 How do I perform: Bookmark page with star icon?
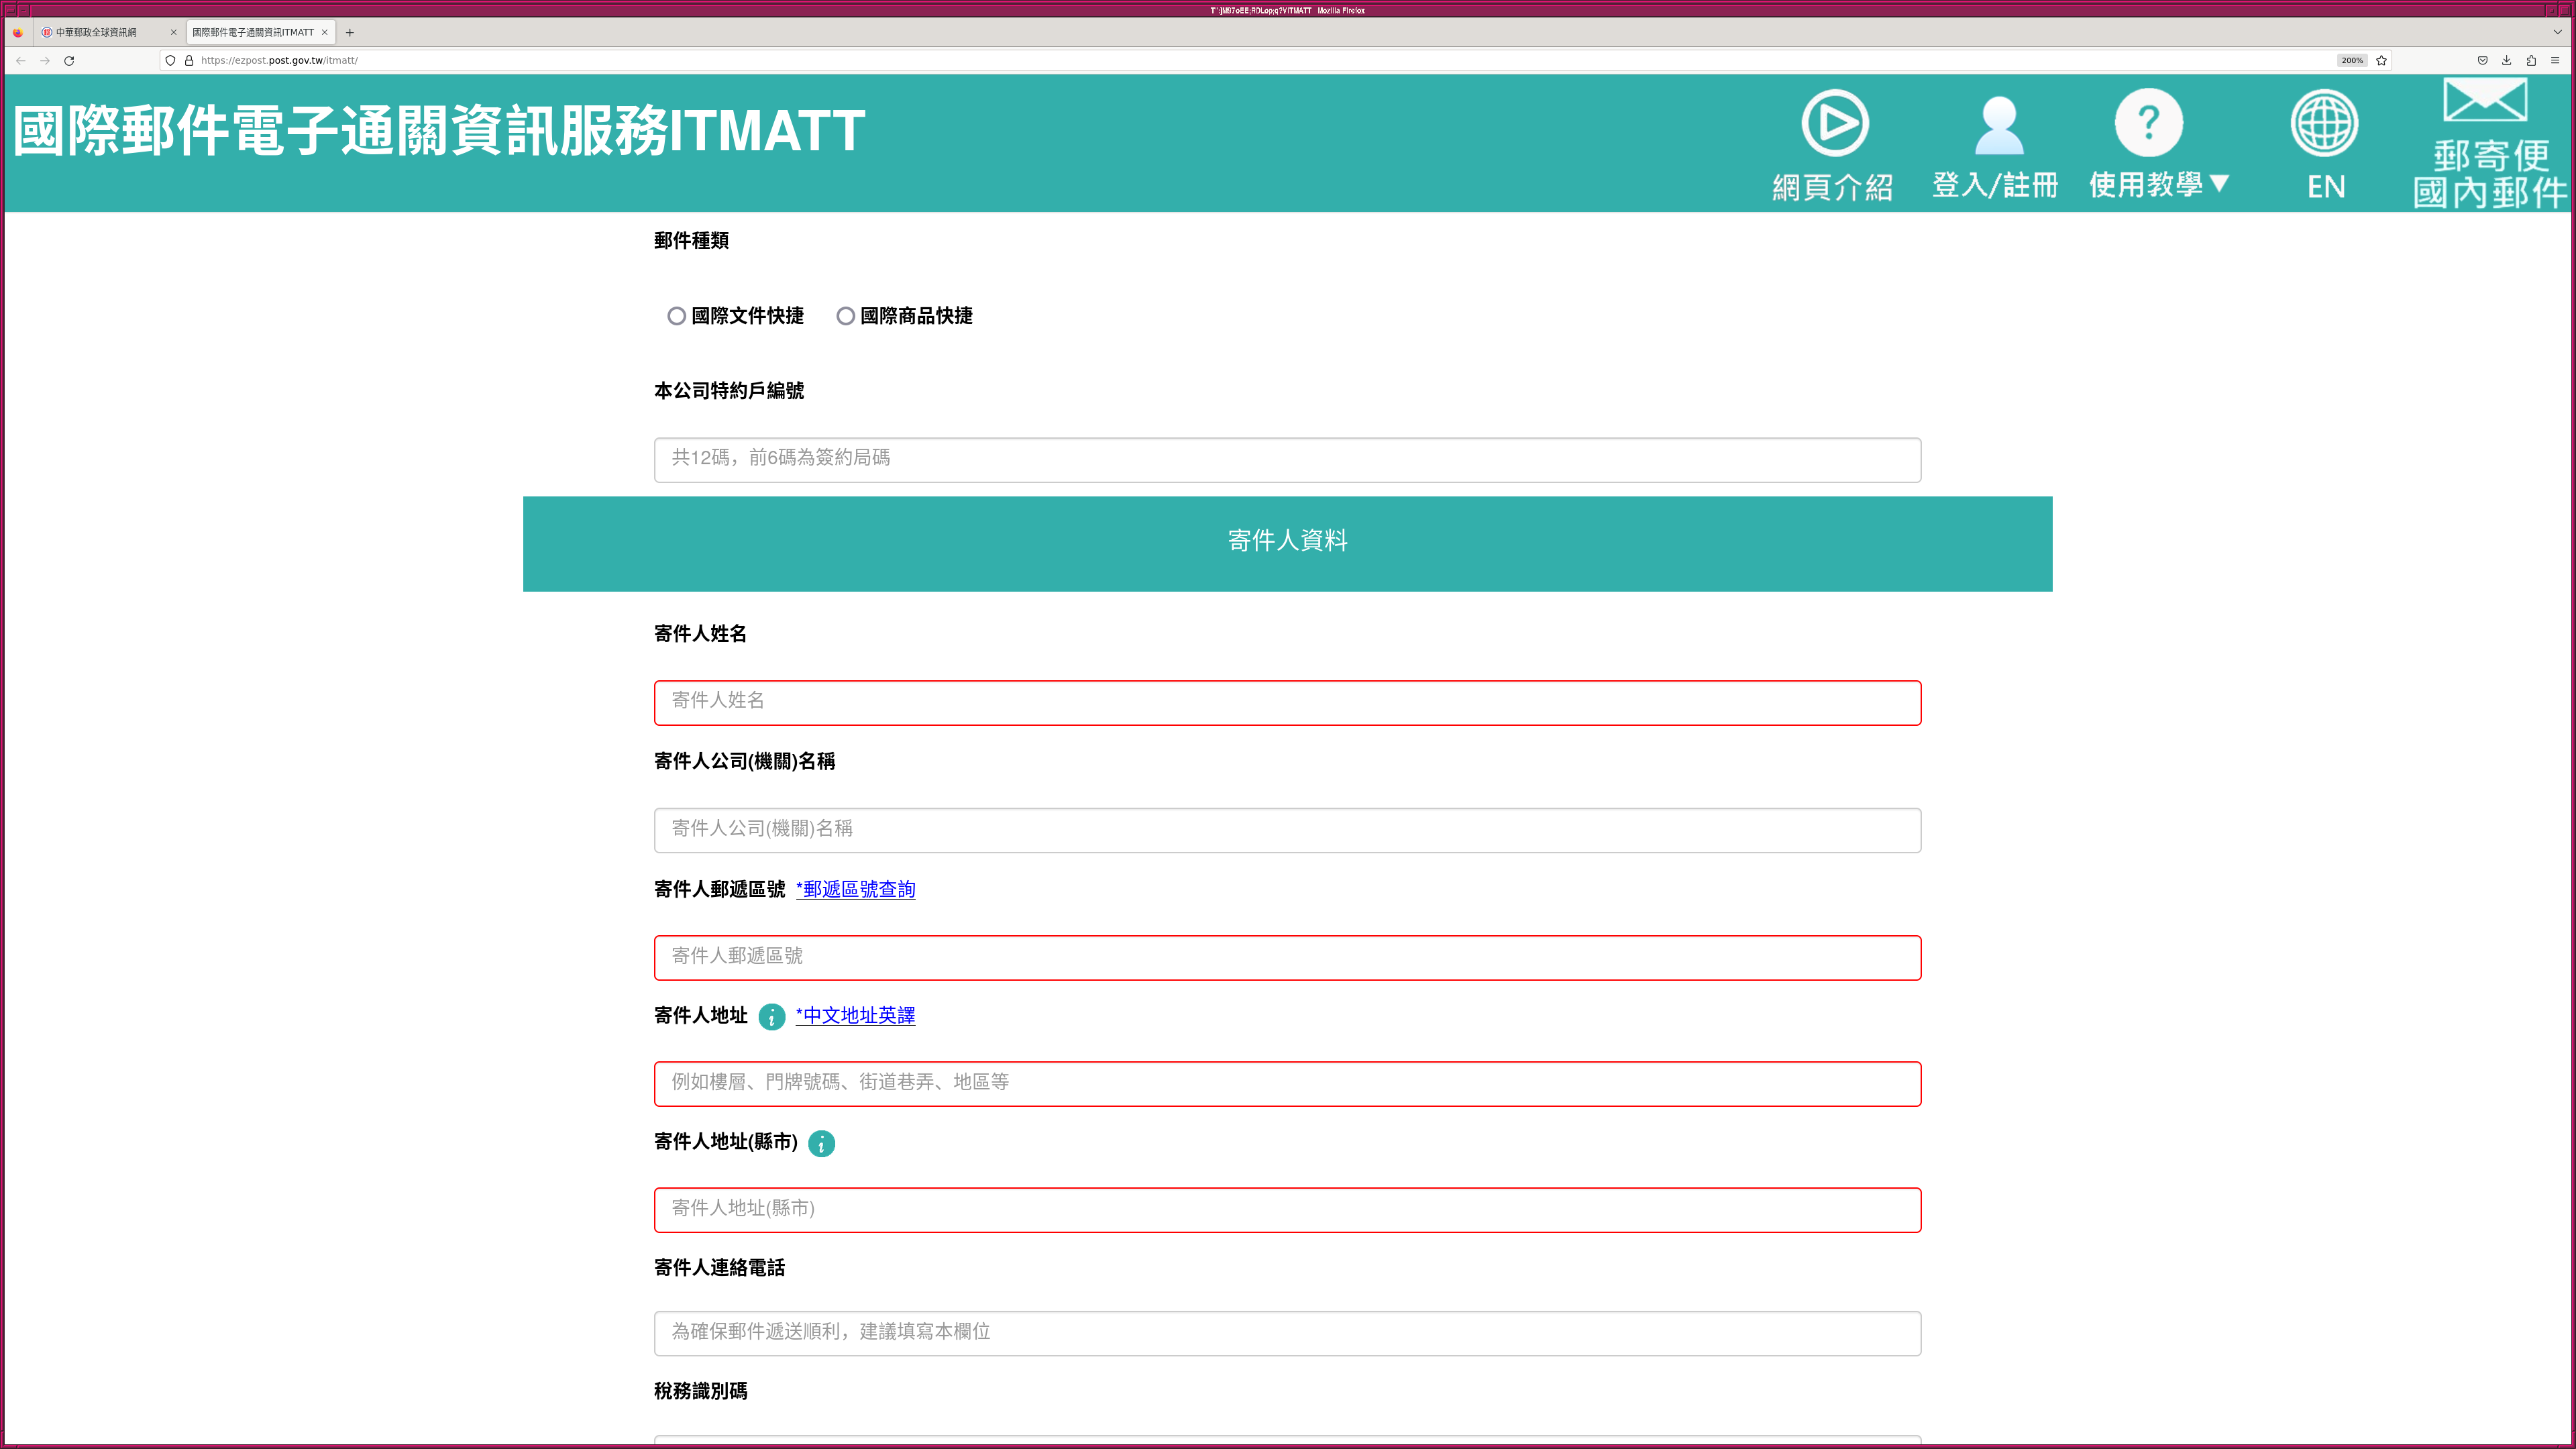tap(2381, 60)
